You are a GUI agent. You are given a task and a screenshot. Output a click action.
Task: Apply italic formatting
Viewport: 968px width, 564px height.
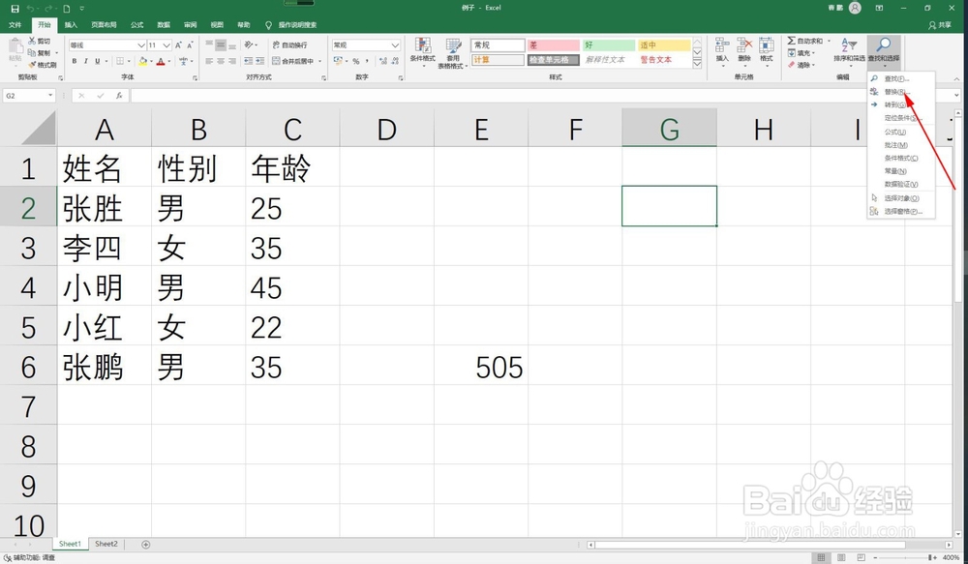(x=85, y=60)
